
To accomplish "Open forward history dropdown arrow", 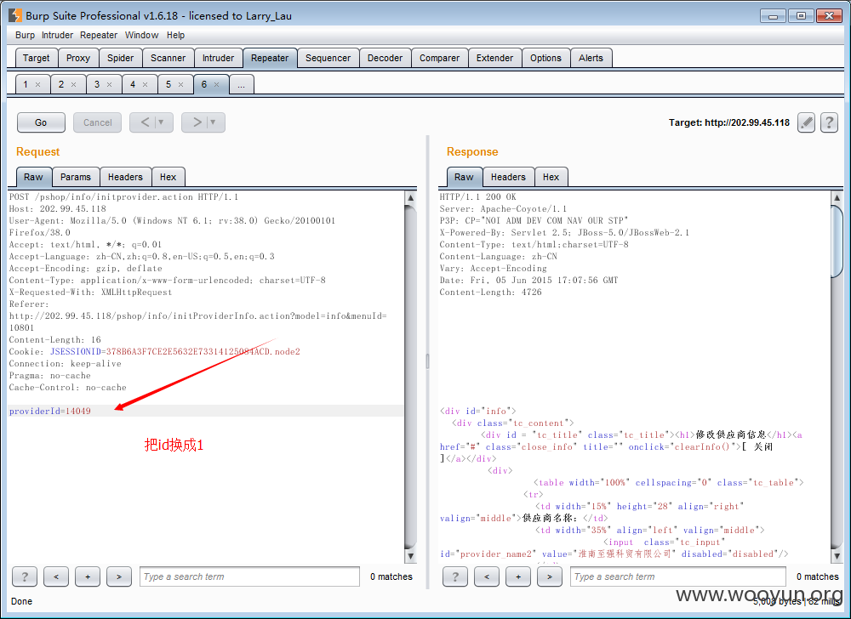I will [x=214, y=122].
